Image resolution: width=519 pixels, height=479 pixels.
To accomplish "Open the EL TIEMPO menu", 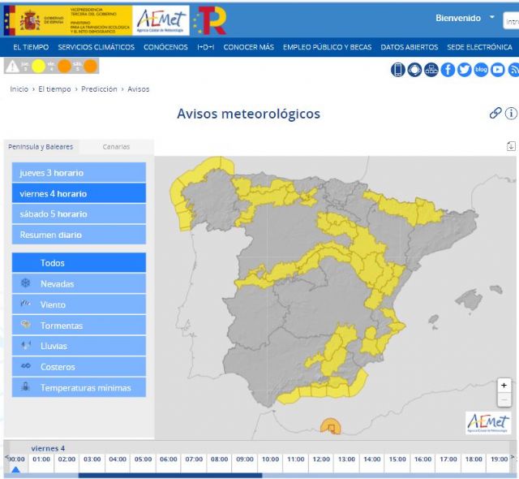I will coord(31,47).
